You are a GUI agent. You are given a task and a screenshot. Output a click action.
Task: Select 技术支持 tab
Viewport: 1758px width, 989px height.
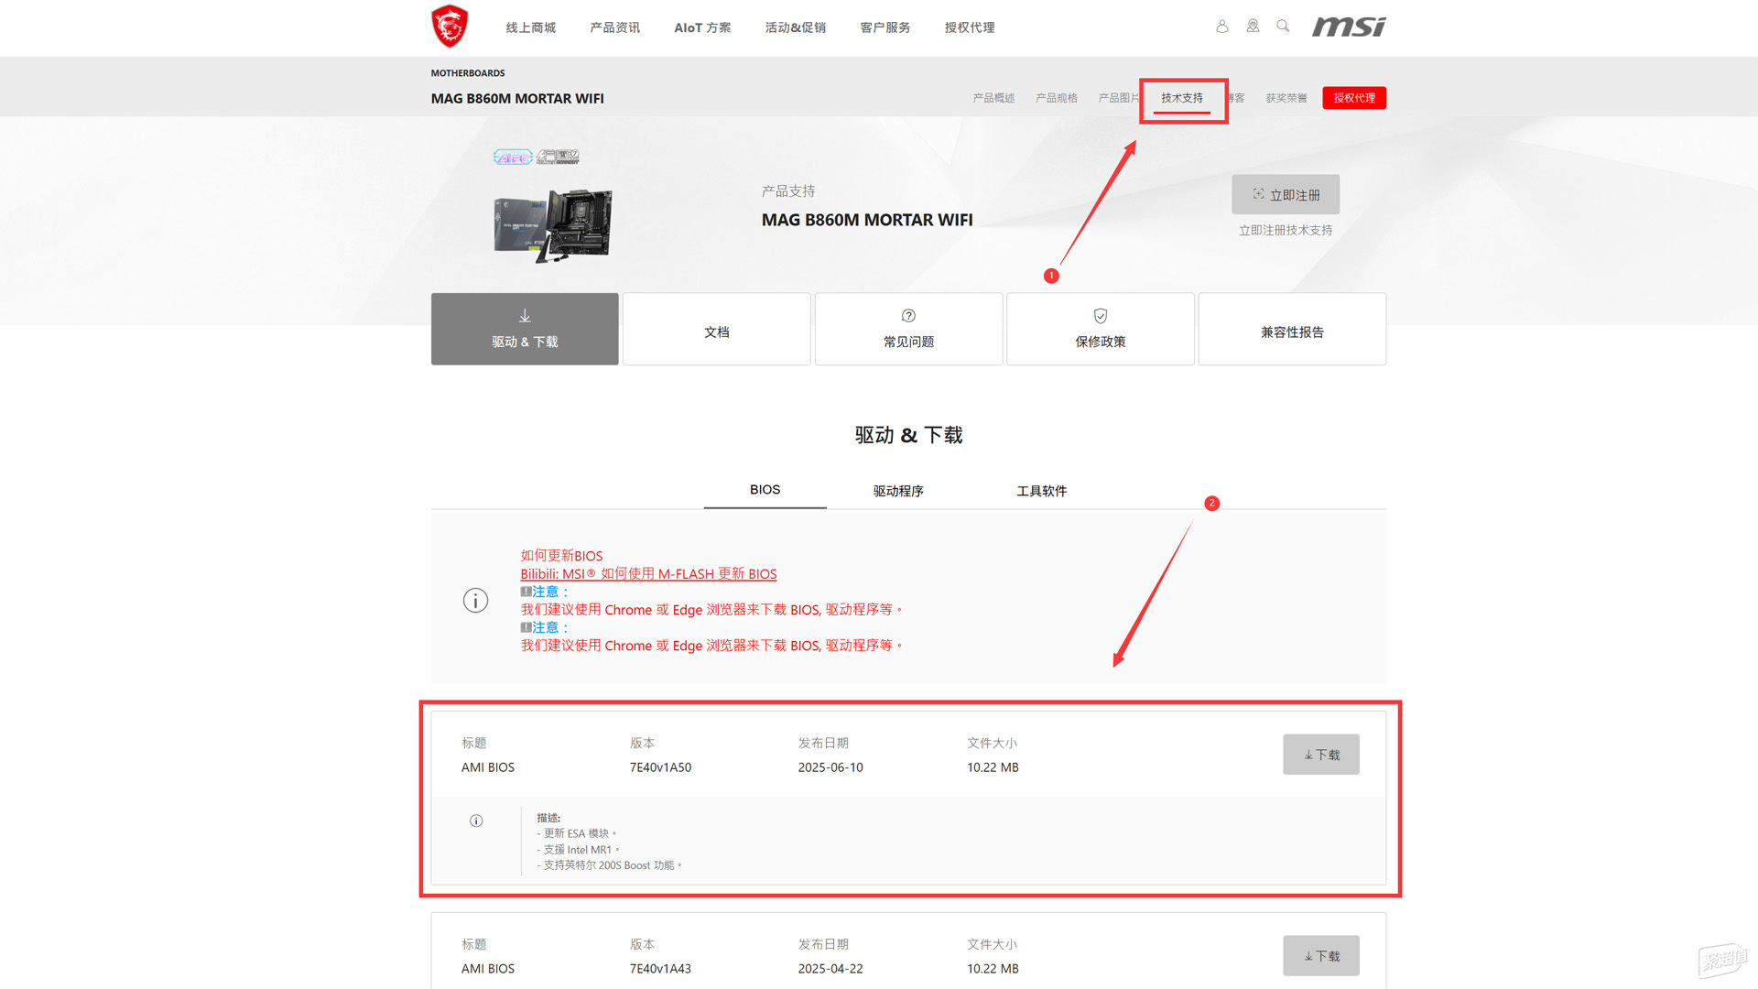click(1182, 98)
